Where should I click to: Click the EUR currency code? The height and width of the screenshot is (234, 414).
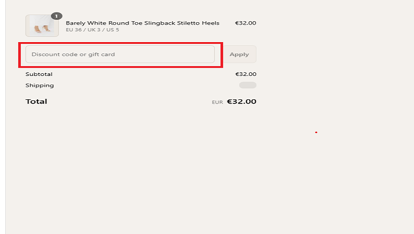[217, 102]
